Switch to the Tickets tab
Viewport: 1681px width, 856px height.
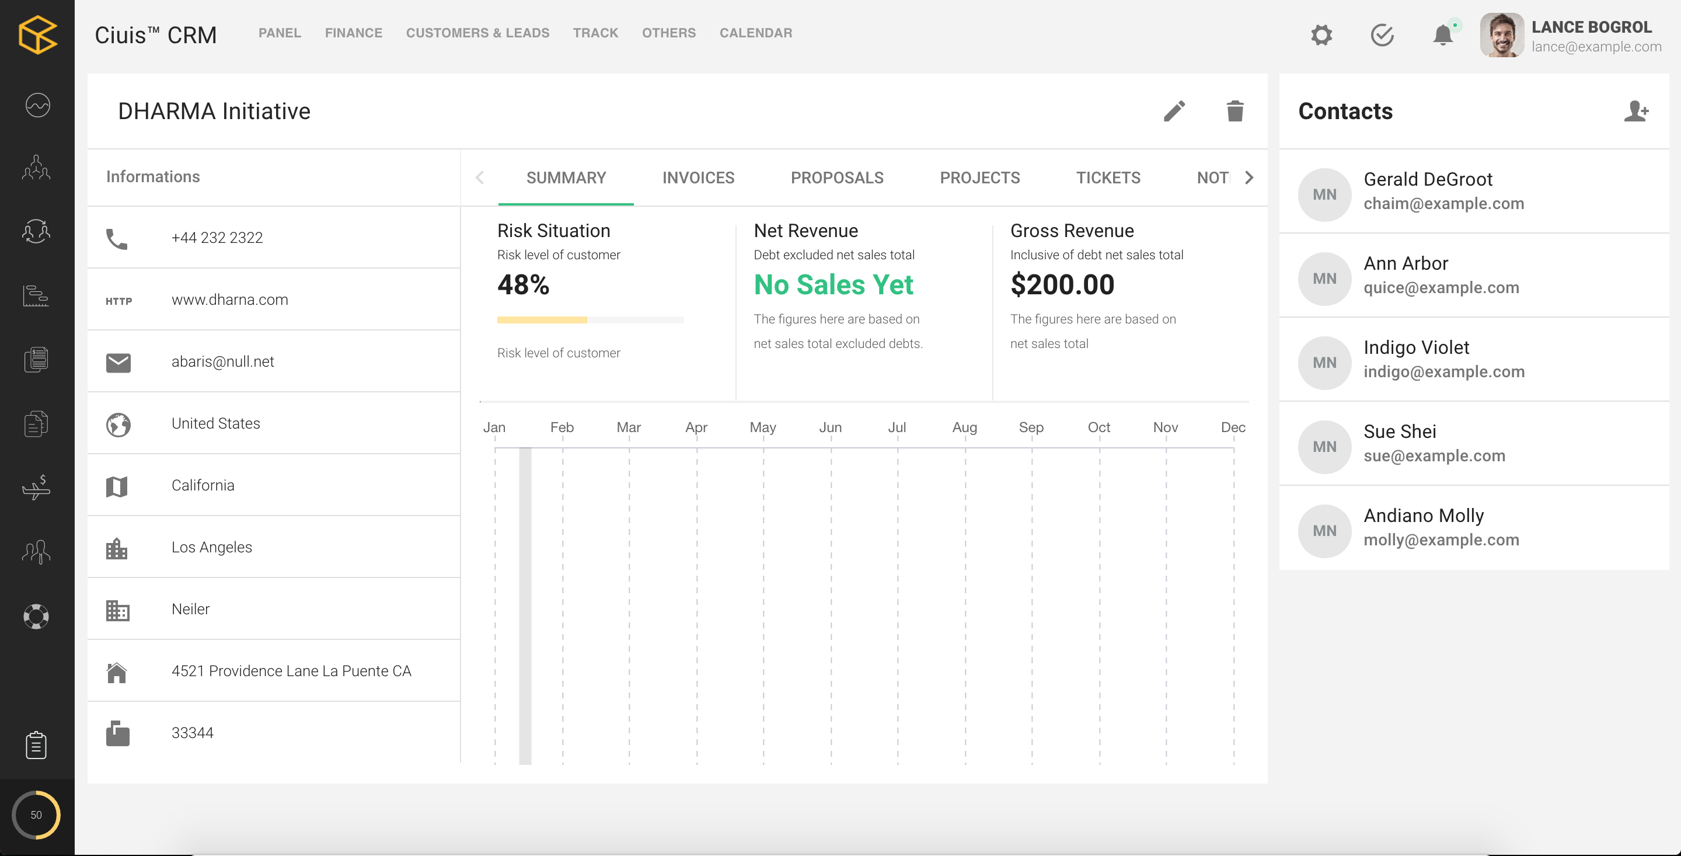tap(1107, 178)
